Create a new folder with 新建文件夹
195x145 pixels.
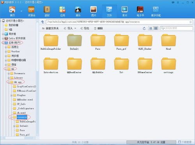50,28
